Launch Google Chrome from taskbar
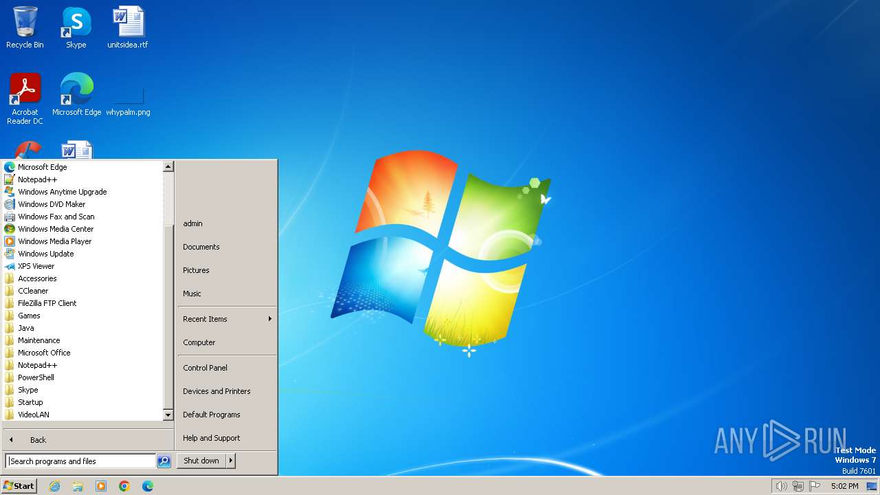 click(x=124, y=486)
